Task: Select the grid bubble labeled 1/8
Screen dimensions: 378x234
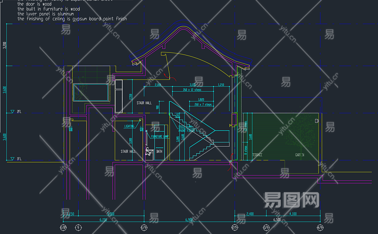Action: click(x=63, y=227)
